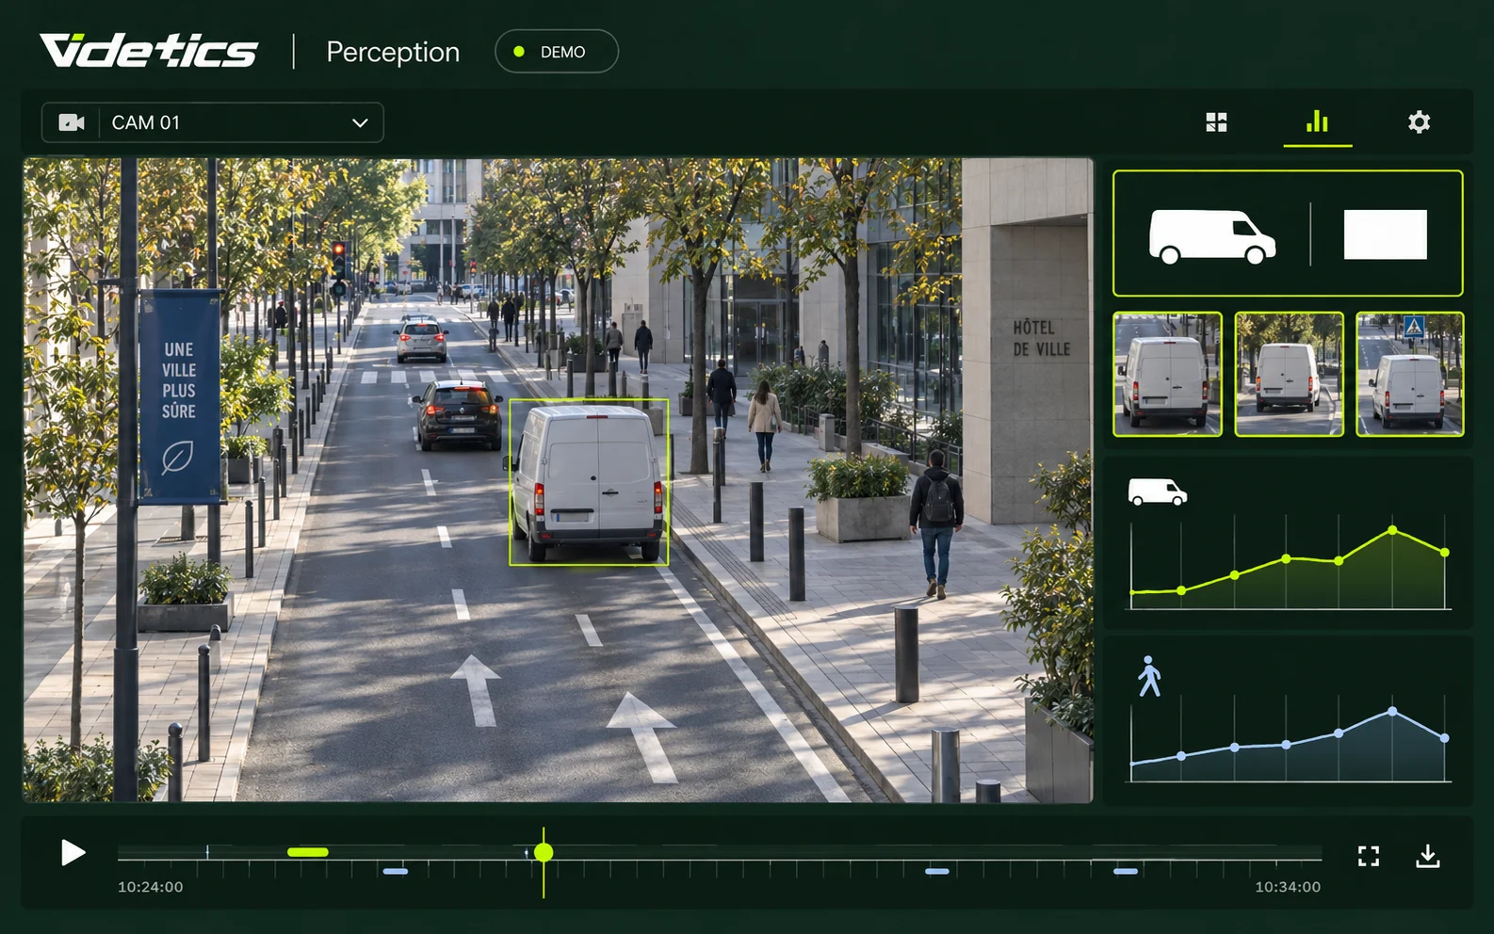
Task: Download the video clip
Action: pos(1428,856)
